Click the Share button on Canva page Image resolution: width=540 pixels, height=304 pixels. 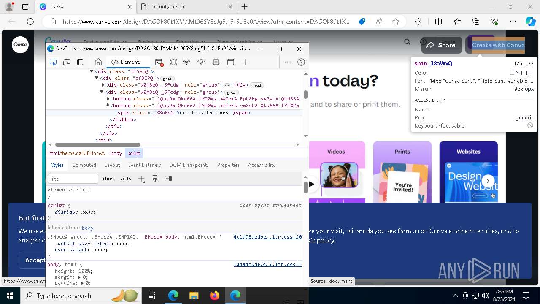pyautogui.click(x=441, y=45)
